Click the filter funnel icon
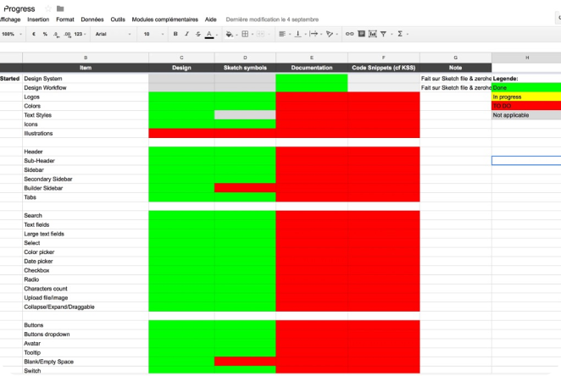 (383, 34)
